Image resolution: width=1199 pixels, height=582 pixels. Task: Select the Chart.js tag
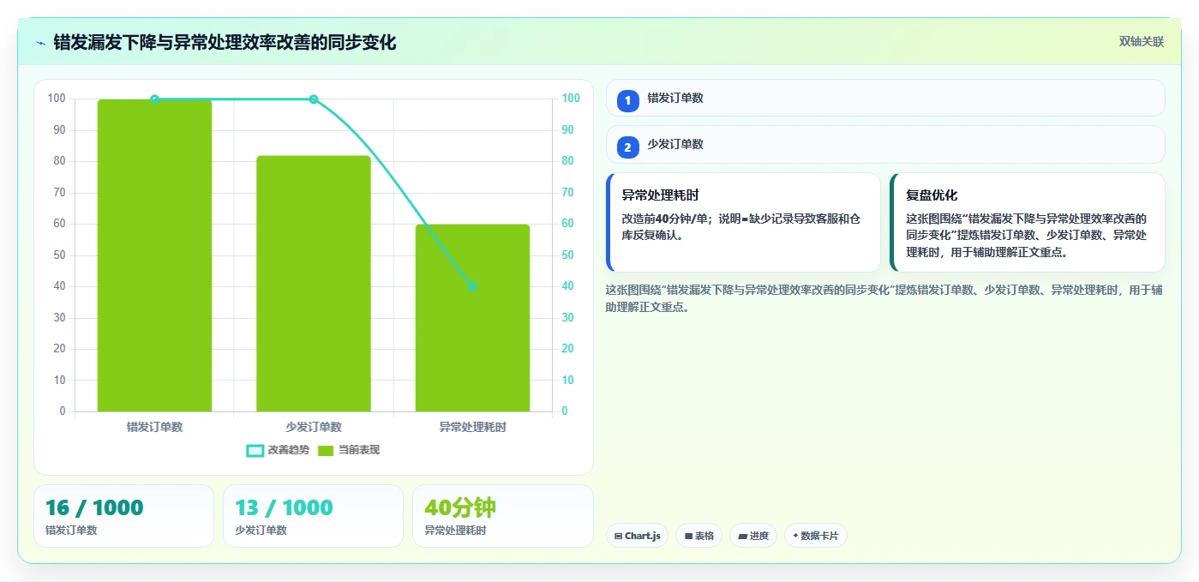point(637,536)
